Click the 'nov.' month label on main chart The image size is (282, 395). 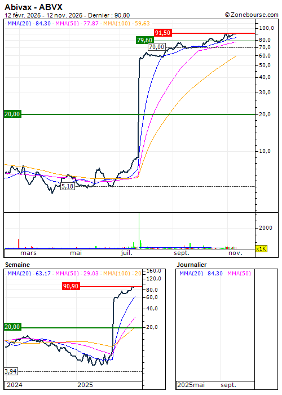[x=235, y=253]
